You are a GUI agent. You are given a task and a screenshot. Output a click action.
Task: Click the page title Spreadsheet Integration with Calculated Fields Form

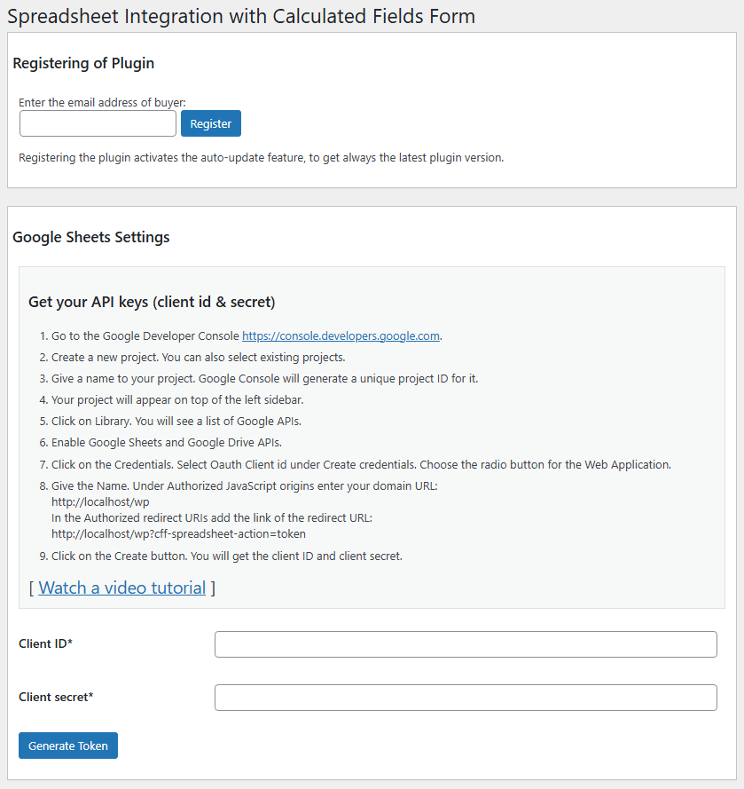240,16
